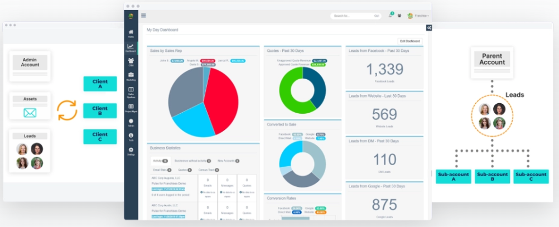Click the orange sync arrows icon
The image size is (559, 227).
[67, 110]
